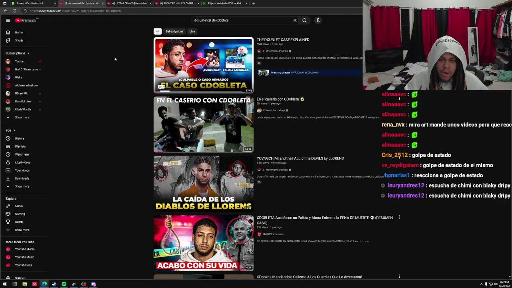Click the YouTube Premium logo

26,20
